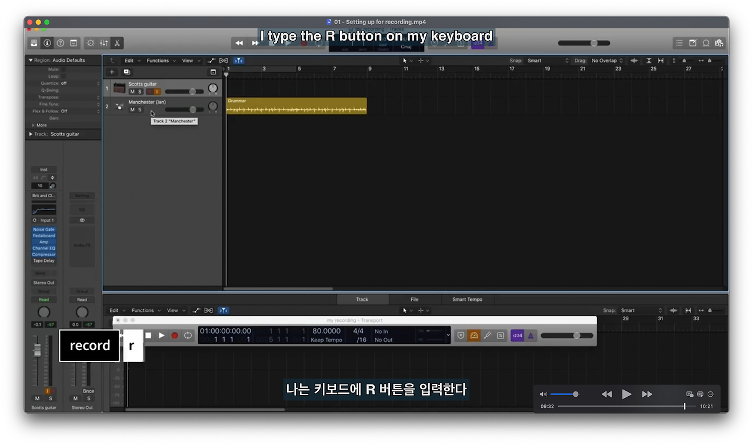
Task: Click Input 1 channel strip button
Action: (46, 220)
